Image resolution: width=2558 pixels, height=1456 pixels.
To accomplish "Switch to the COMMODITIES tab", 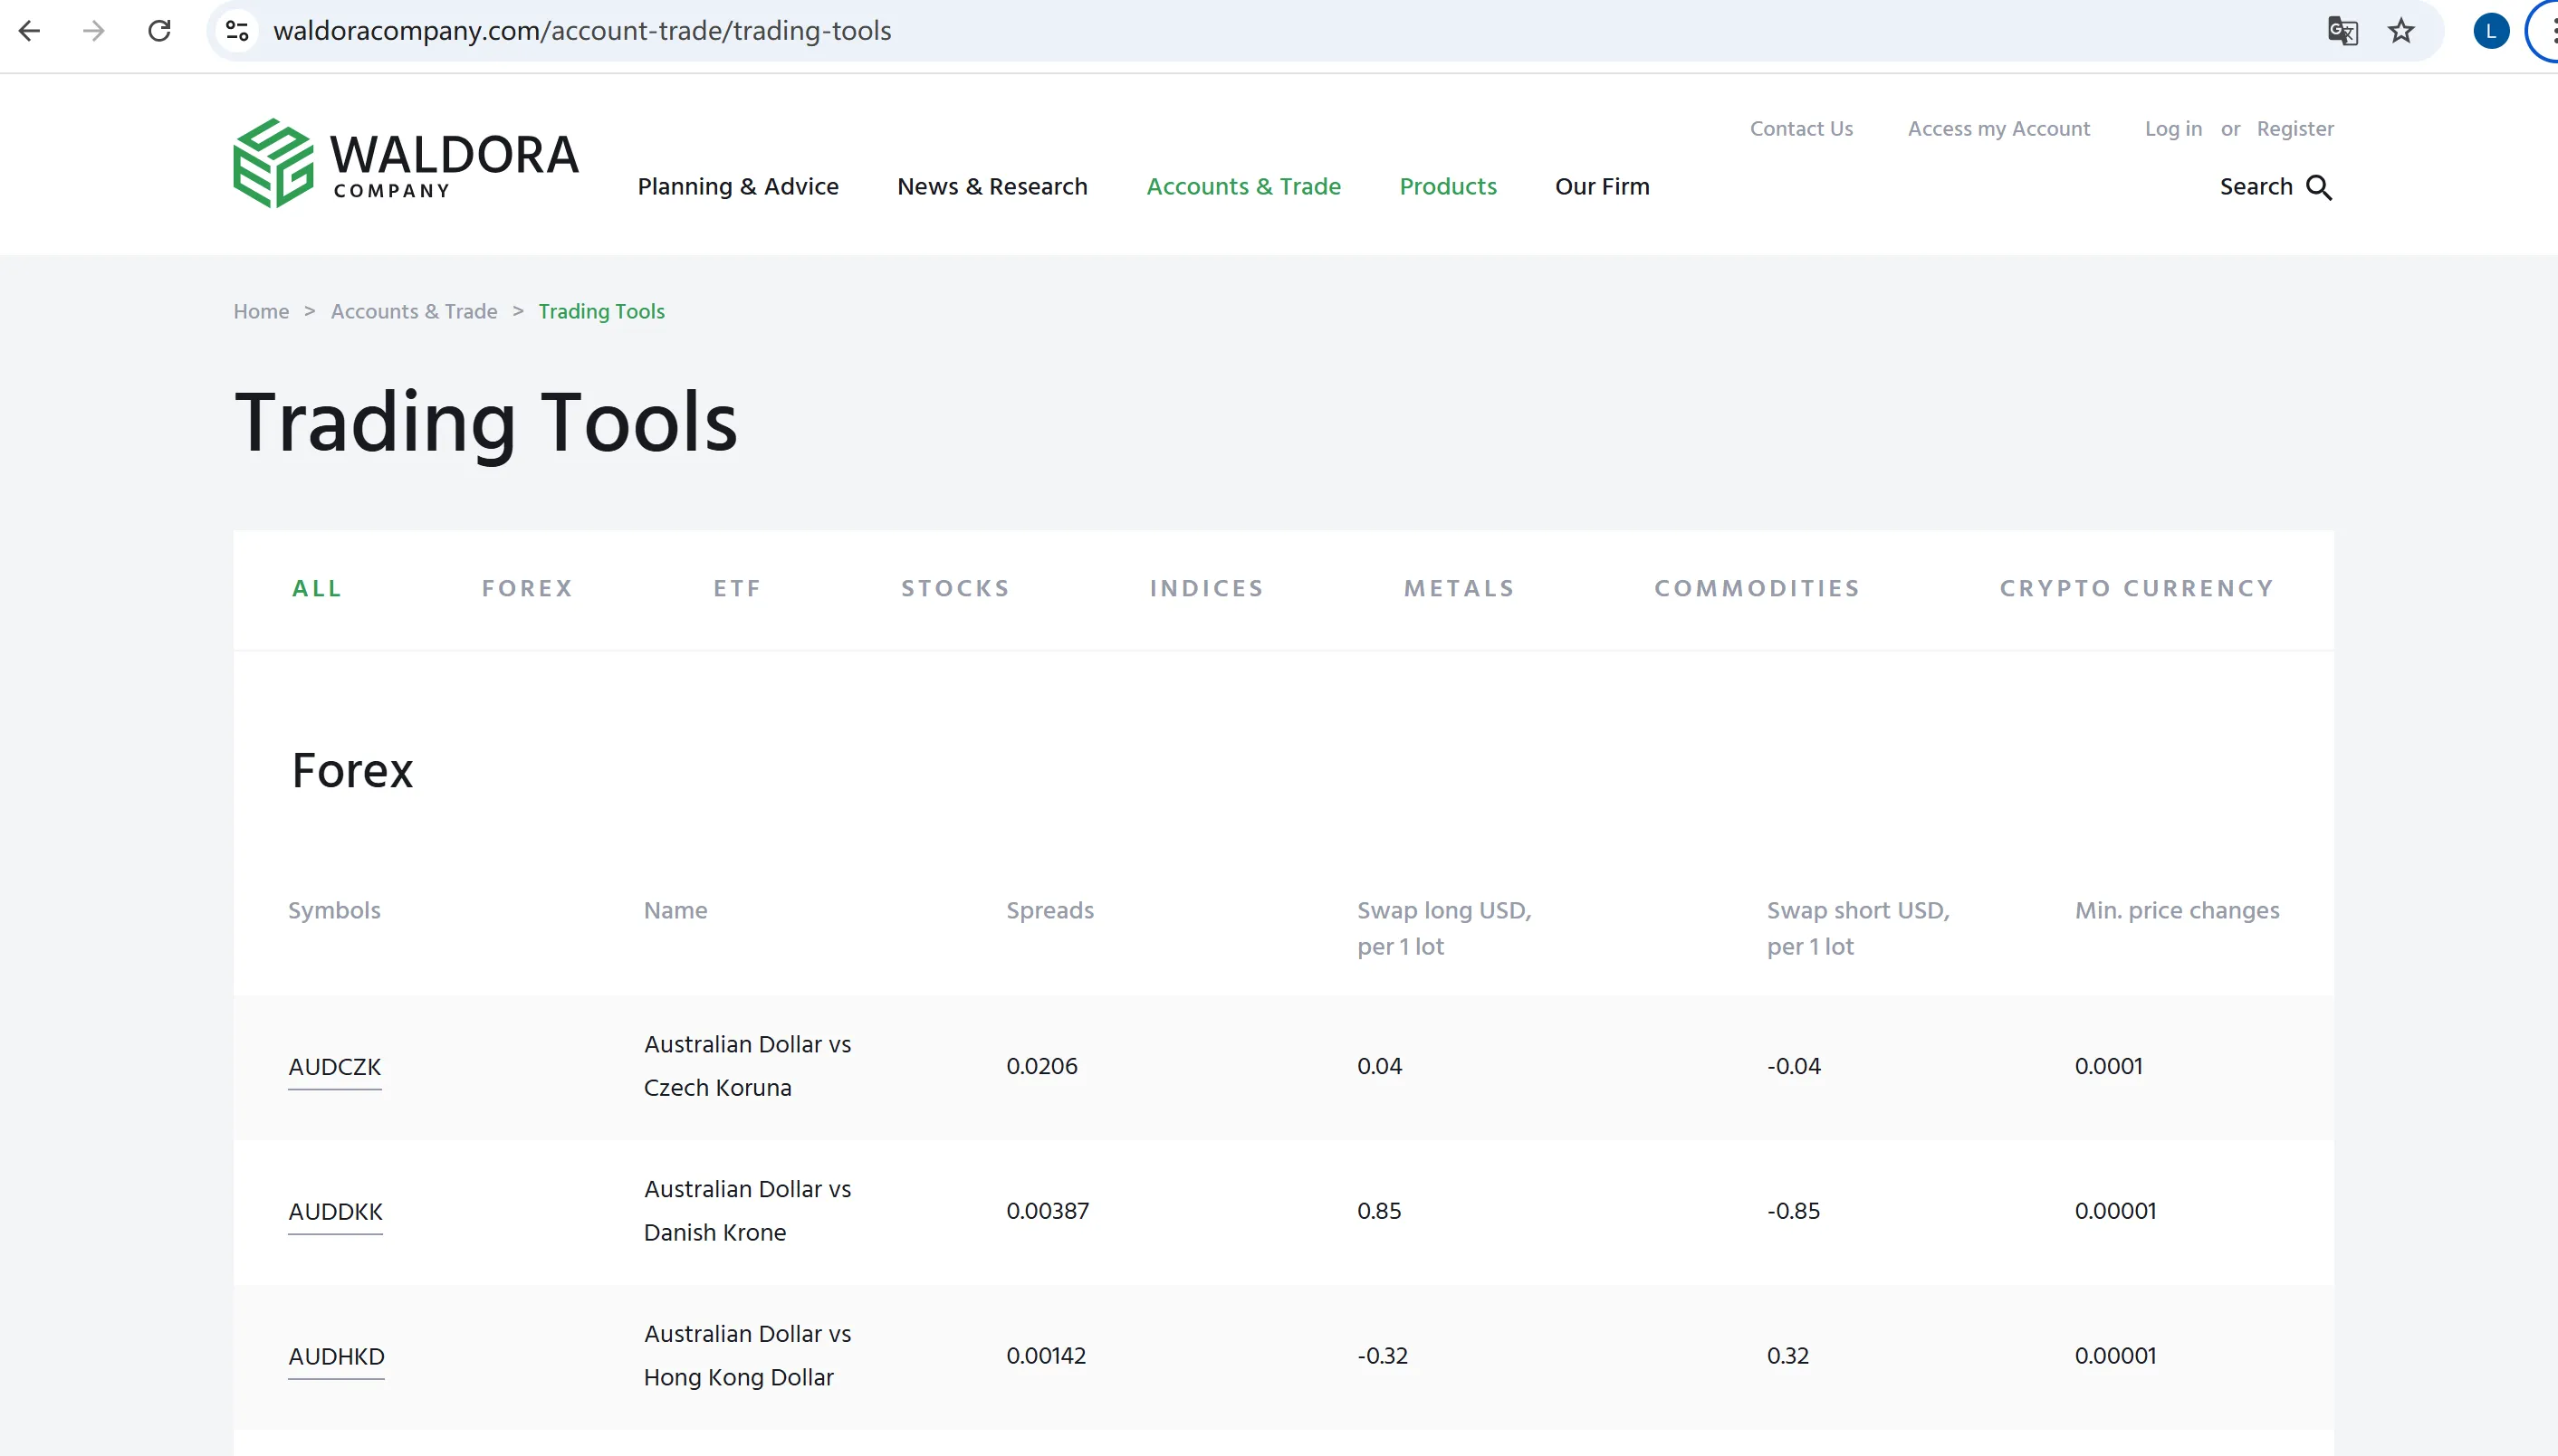I will click(x=1757, y=589).
